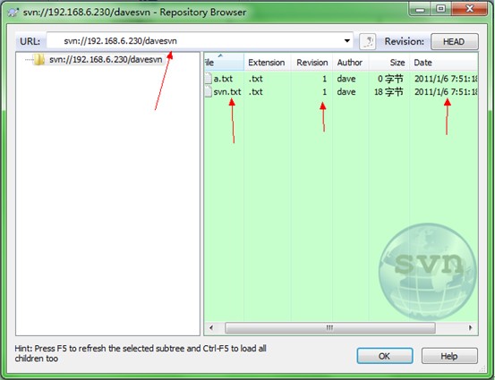This screenshot has width=495, height=380.
Task: Sort files by the Revision column
Action: click(x=312, y=63)
